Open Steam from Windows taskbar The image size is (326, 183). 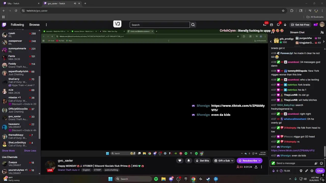(x=208, y=179)
